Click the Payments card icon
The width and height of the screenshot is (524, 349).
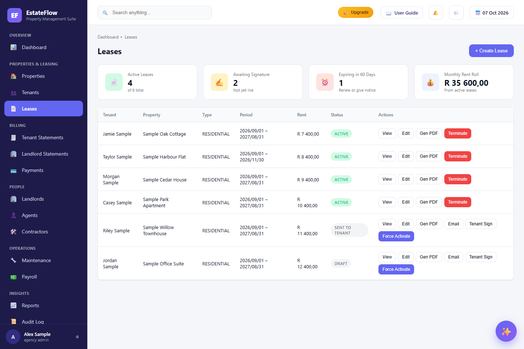click(x=13, y=170)
